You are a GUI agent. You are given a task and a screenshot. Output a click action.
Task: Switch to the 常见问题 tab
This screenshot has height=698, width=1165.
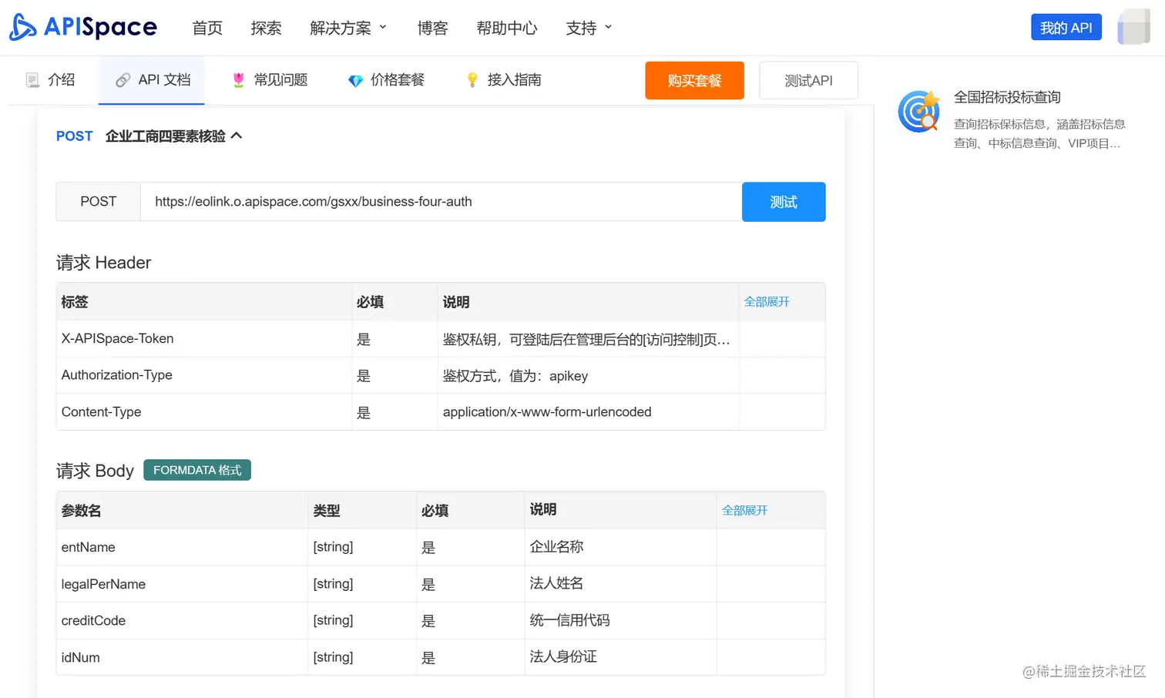270,80
